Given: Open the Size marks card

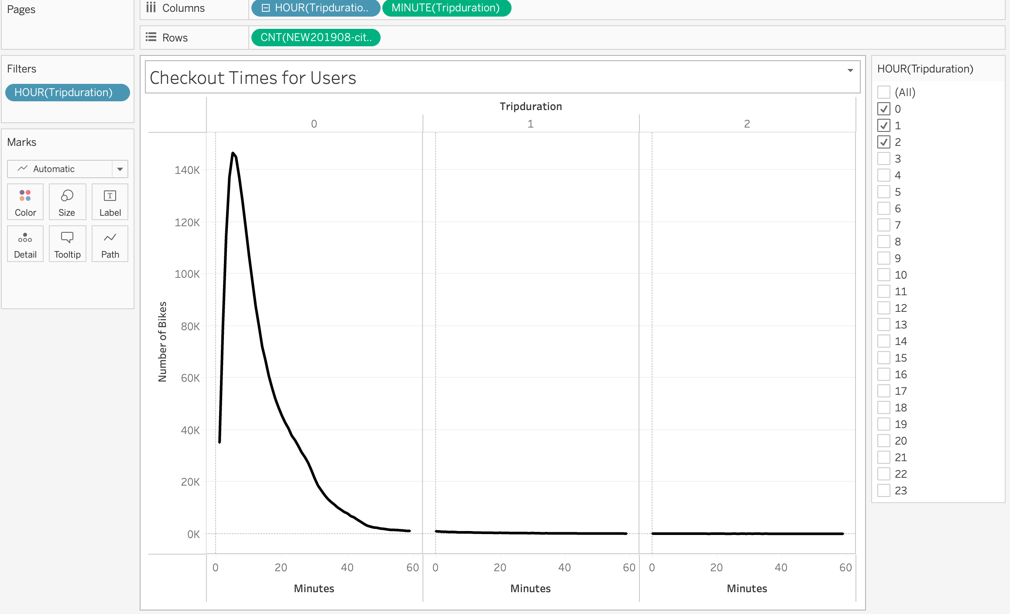Looking at the screenshot, I should coord(67,202).
